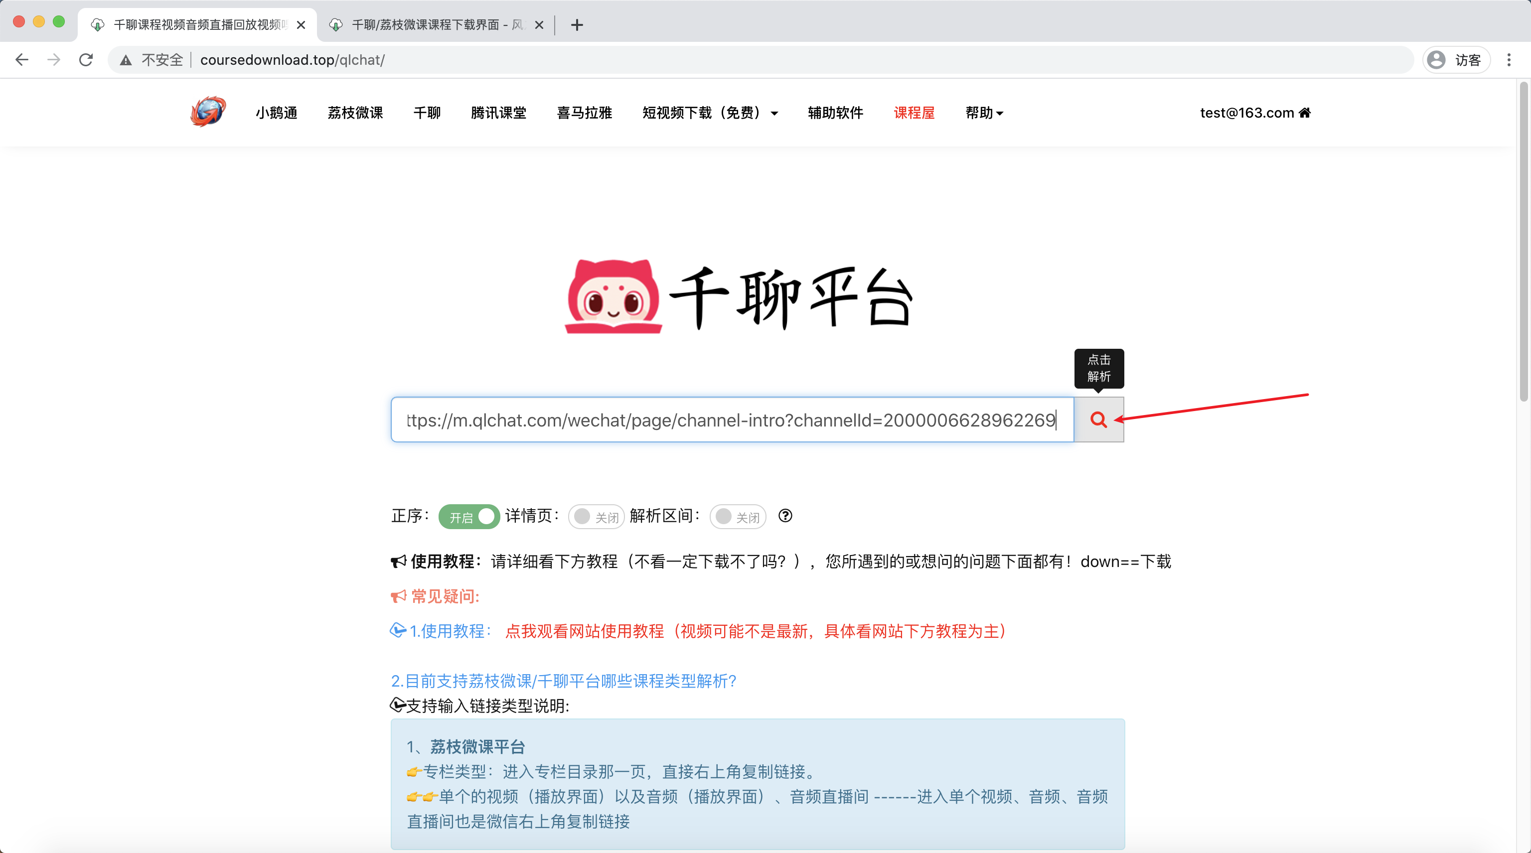Viewport: 1531px width, 853px height.
Task: Click the red megaphone icon by 常见疑问
Action: pyautogui.click(x=398, y=596)
